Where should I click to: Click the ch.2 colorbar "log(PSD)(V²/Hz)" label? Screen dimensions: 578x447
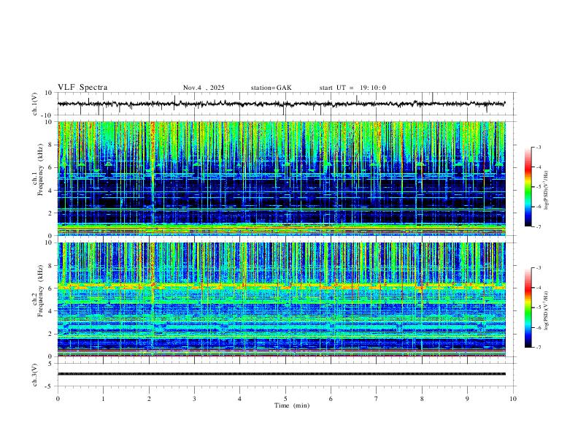click(547, 310)
